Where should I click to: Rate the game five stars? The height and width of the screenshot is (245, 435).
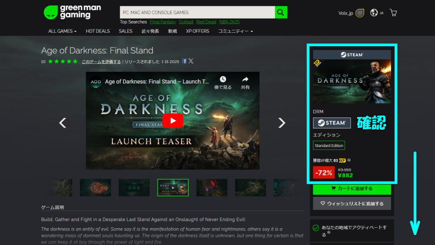(75, 61)
